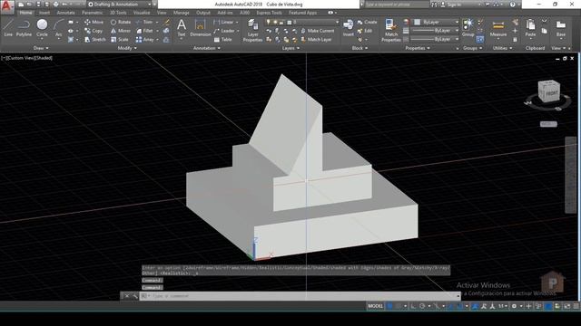Click the Rotate tool icon
Image resolution: width=581 pixels, height=326 pixels.
pyautogui.click(x=113, y=22)
